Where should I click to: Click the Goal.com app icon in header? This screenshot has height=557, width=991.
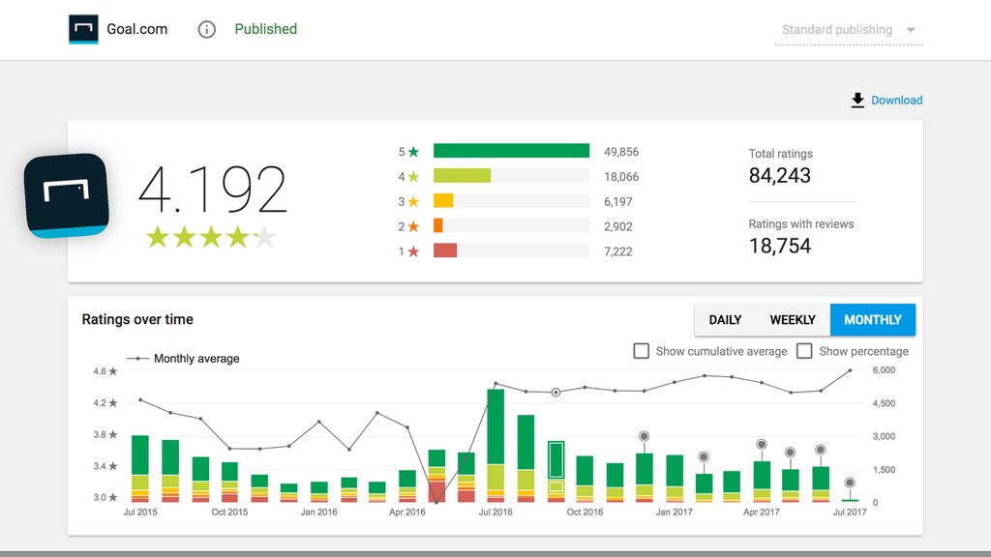pyautogui.click(x=83, y=29)
